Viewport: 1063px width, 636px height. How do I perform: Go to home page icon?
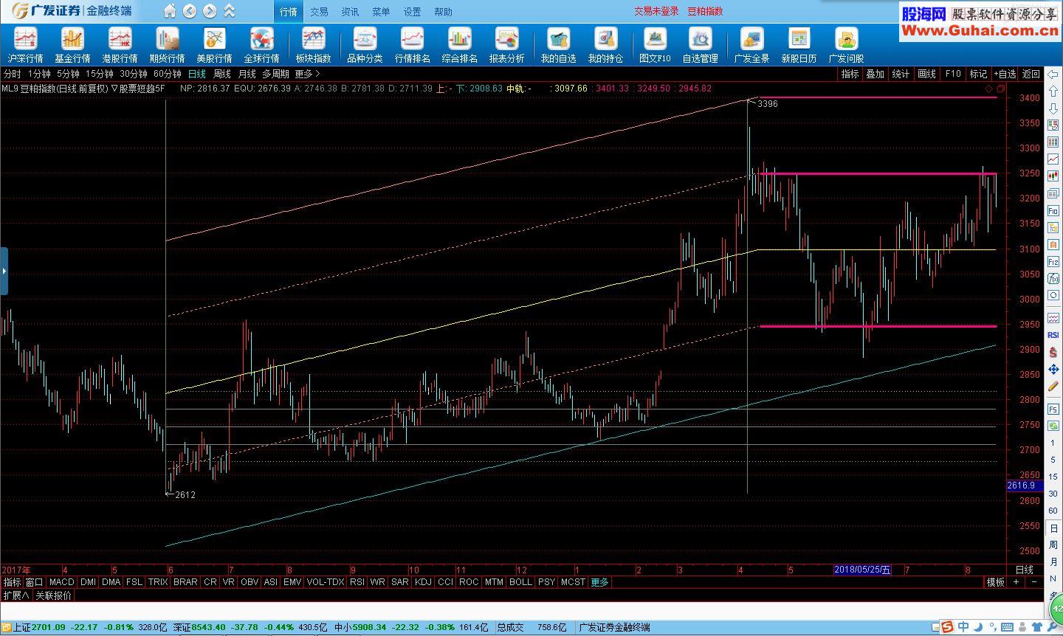pos(170,11)
